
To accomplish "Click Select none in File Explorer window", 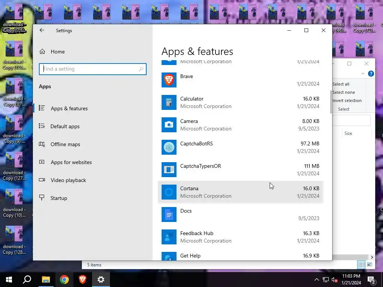I will pyautogui.click(x=344, y=92).
